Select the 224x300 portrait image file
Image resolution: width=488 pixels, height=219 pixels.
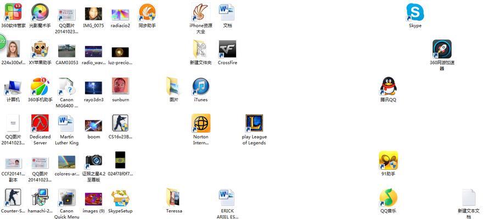pos(13,49)
